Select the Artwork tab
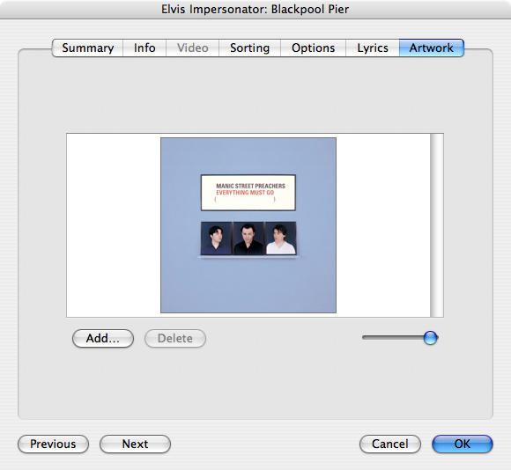Screen dimensions: 511x470 [x=431, y=48]
